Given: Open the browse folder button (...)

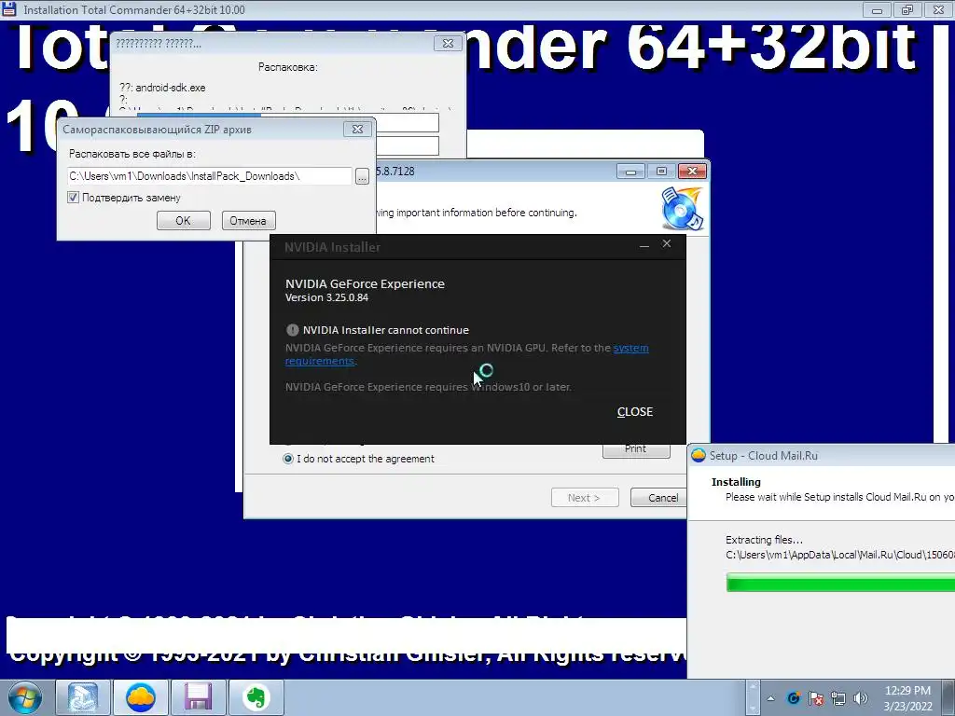Looking at the screenshot, I should click(362, 176).
